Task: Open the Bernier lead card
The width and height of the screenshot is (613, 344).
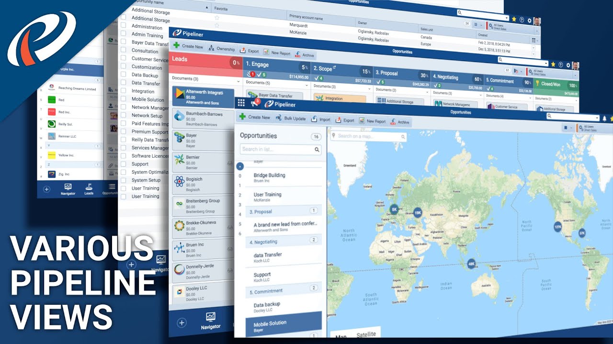Action: [x=203, y=162]
